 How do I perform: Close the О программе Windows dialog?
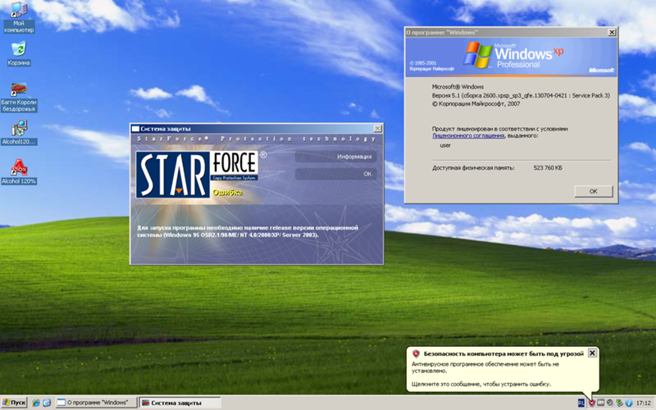pyautogui.click(x=612, y=32)
